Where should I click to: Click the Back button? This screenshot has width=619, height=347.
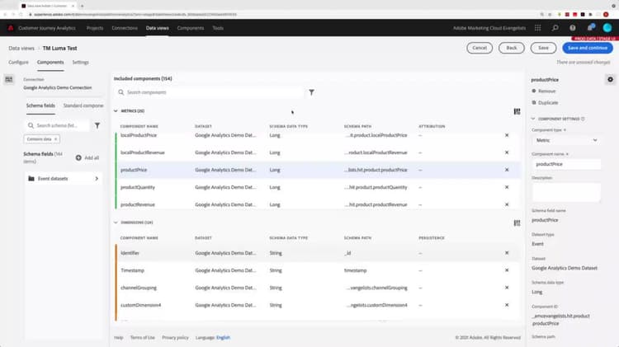pyautogui.click(x=512, y=48)
